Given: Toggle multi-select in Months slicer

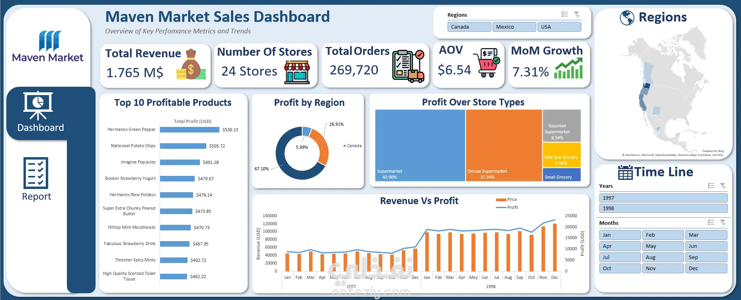Looking at the screenshot, I should pos(711,222).
